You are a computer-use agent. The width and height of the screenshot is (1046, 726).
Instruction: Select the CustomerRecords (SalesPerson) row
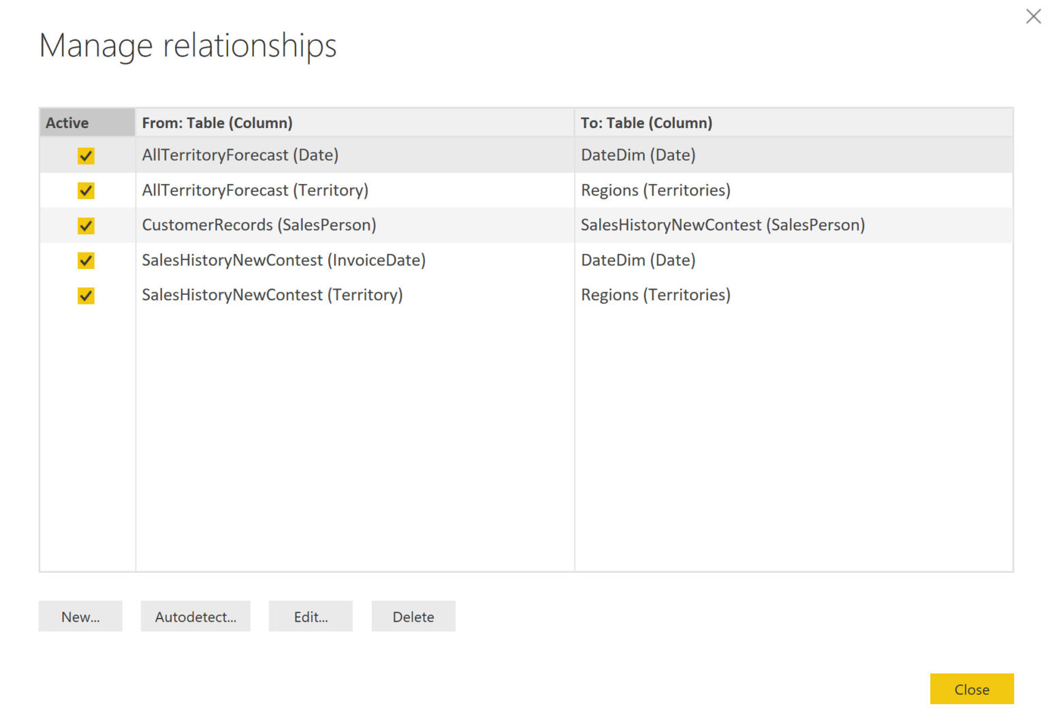[259, 225]
